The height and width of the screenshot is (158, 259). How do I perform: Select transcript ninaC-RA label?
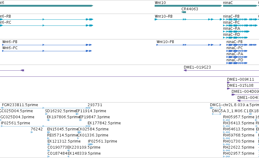232,29
